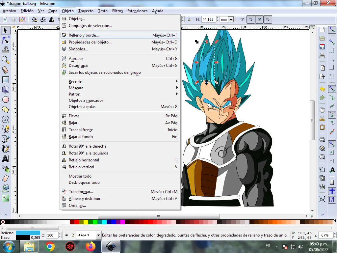Select the Bezier pen tool
337x253 pixels.
click(5, 139)
